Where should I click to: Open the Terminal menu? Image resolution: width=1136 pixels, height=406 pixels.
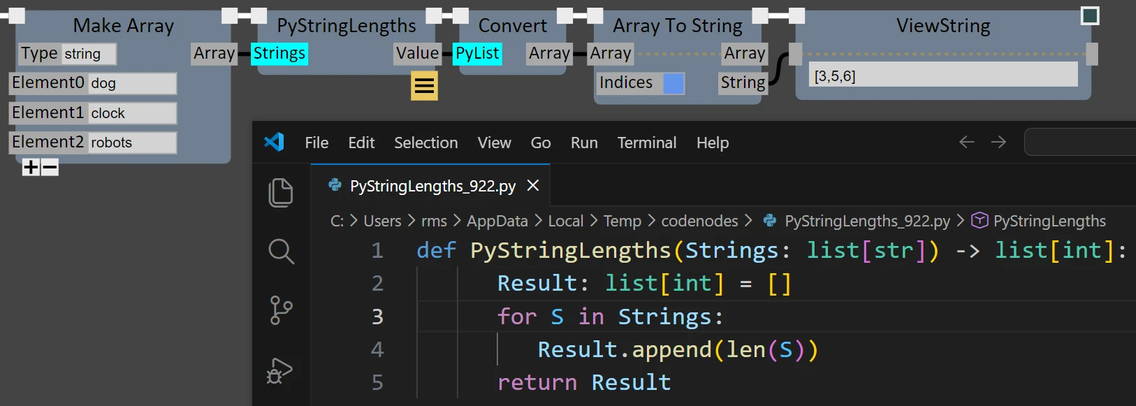click(647, 143)
